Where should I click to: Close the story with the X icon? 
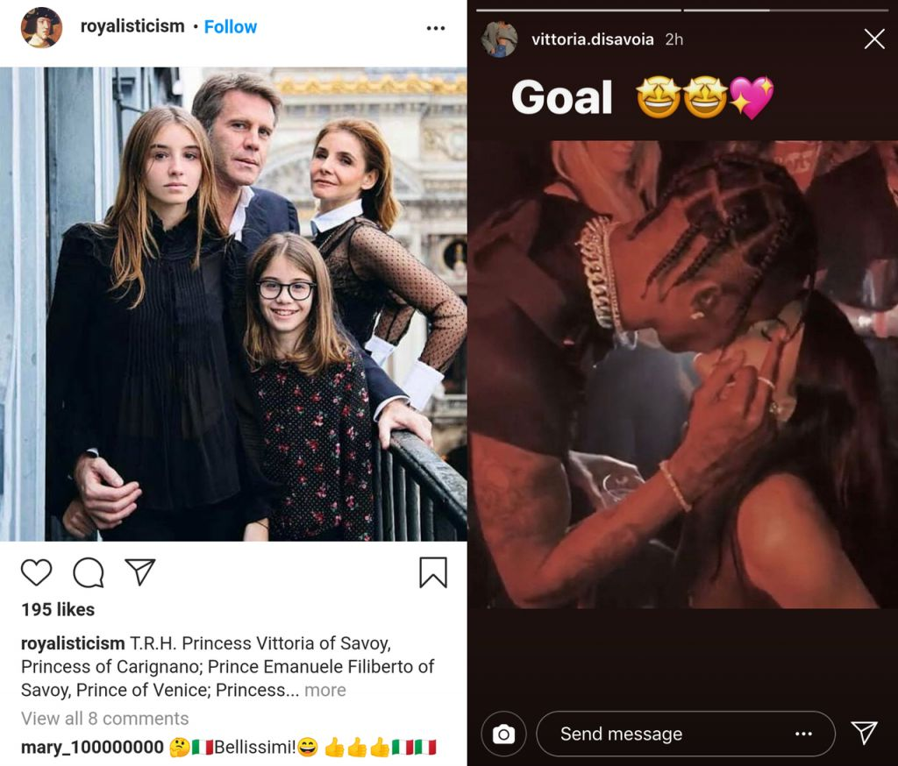coord(874,39)
